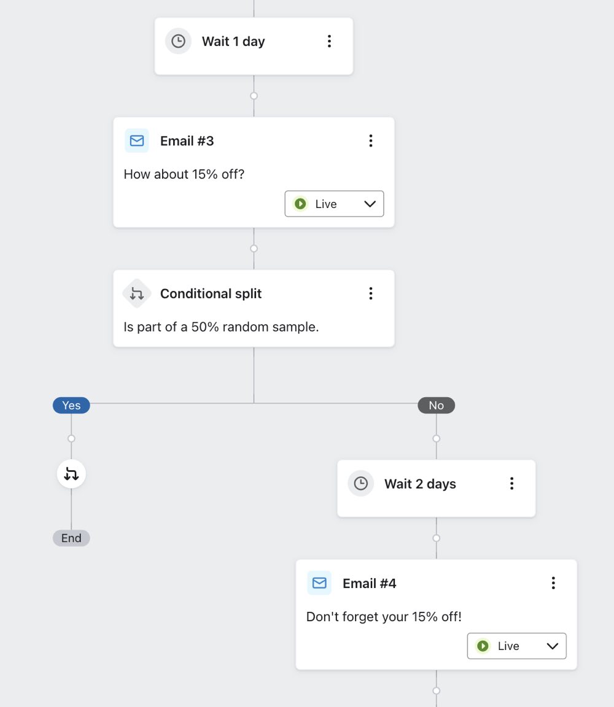
Task: Click the Conditional split branch icon
Action: (x=136, y=293)
